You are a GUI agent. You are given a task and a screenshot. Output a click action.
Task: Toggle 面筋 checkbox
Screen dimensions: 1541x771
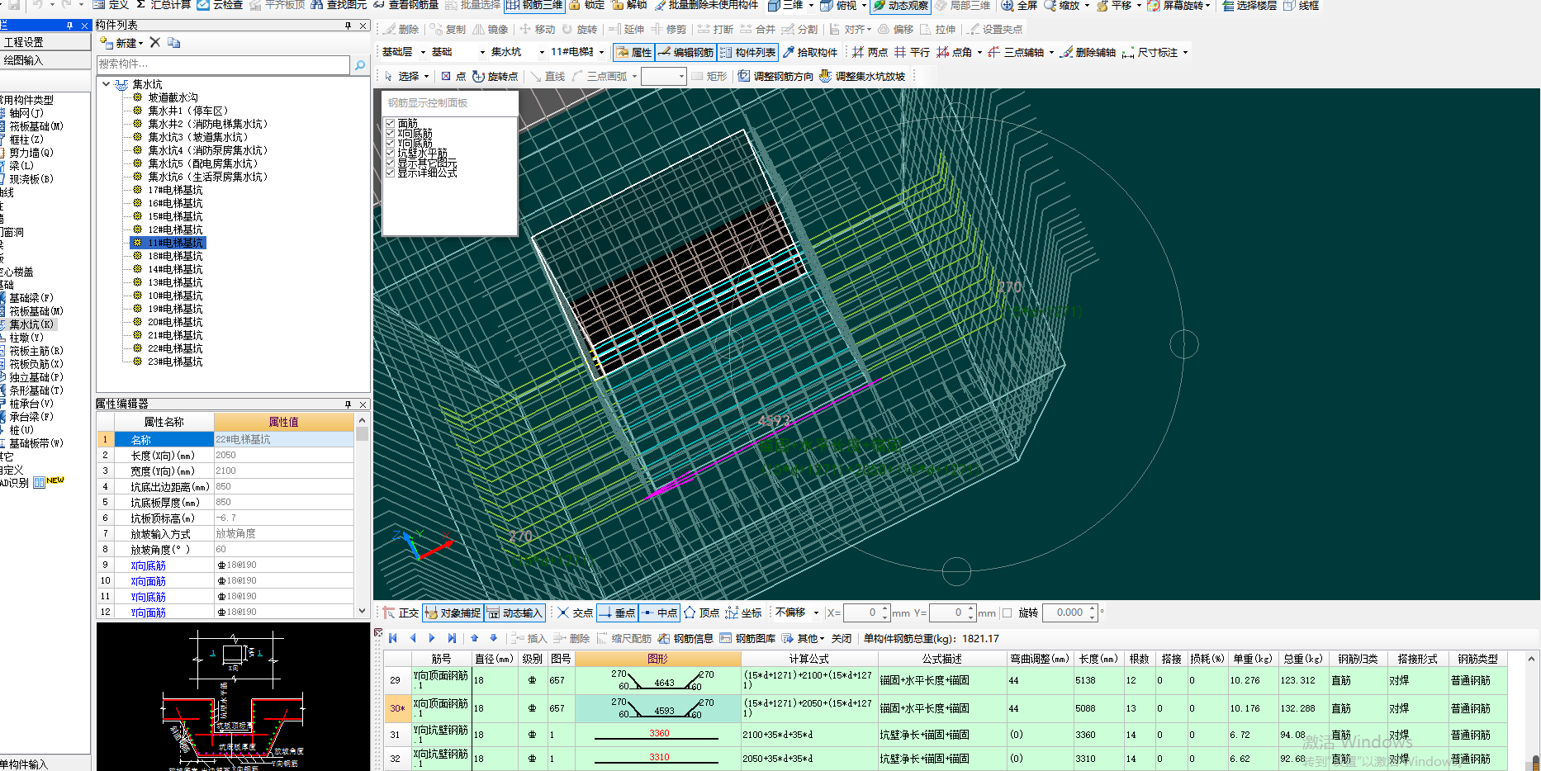[x=391, y=124]
